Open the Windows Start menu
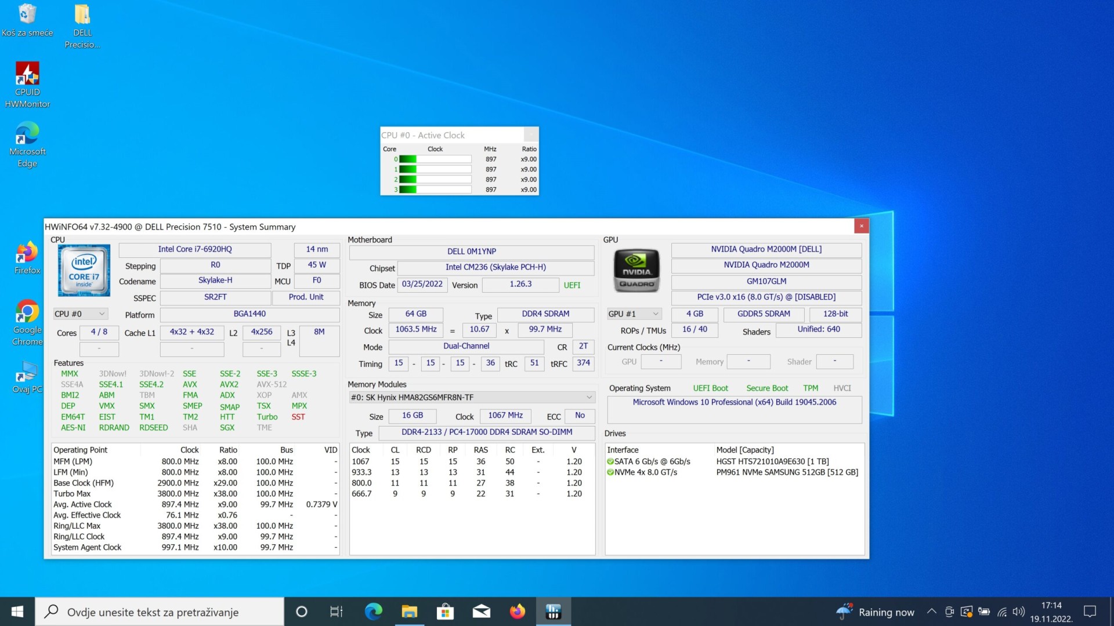 coord(17,612)
